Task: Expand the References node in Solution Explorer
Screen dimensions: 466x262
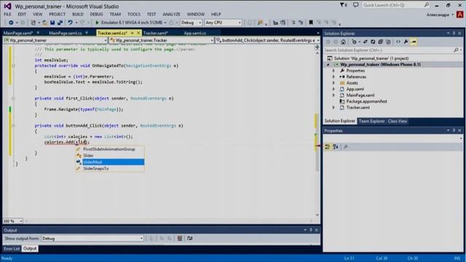Action: (x=333, y=77)
